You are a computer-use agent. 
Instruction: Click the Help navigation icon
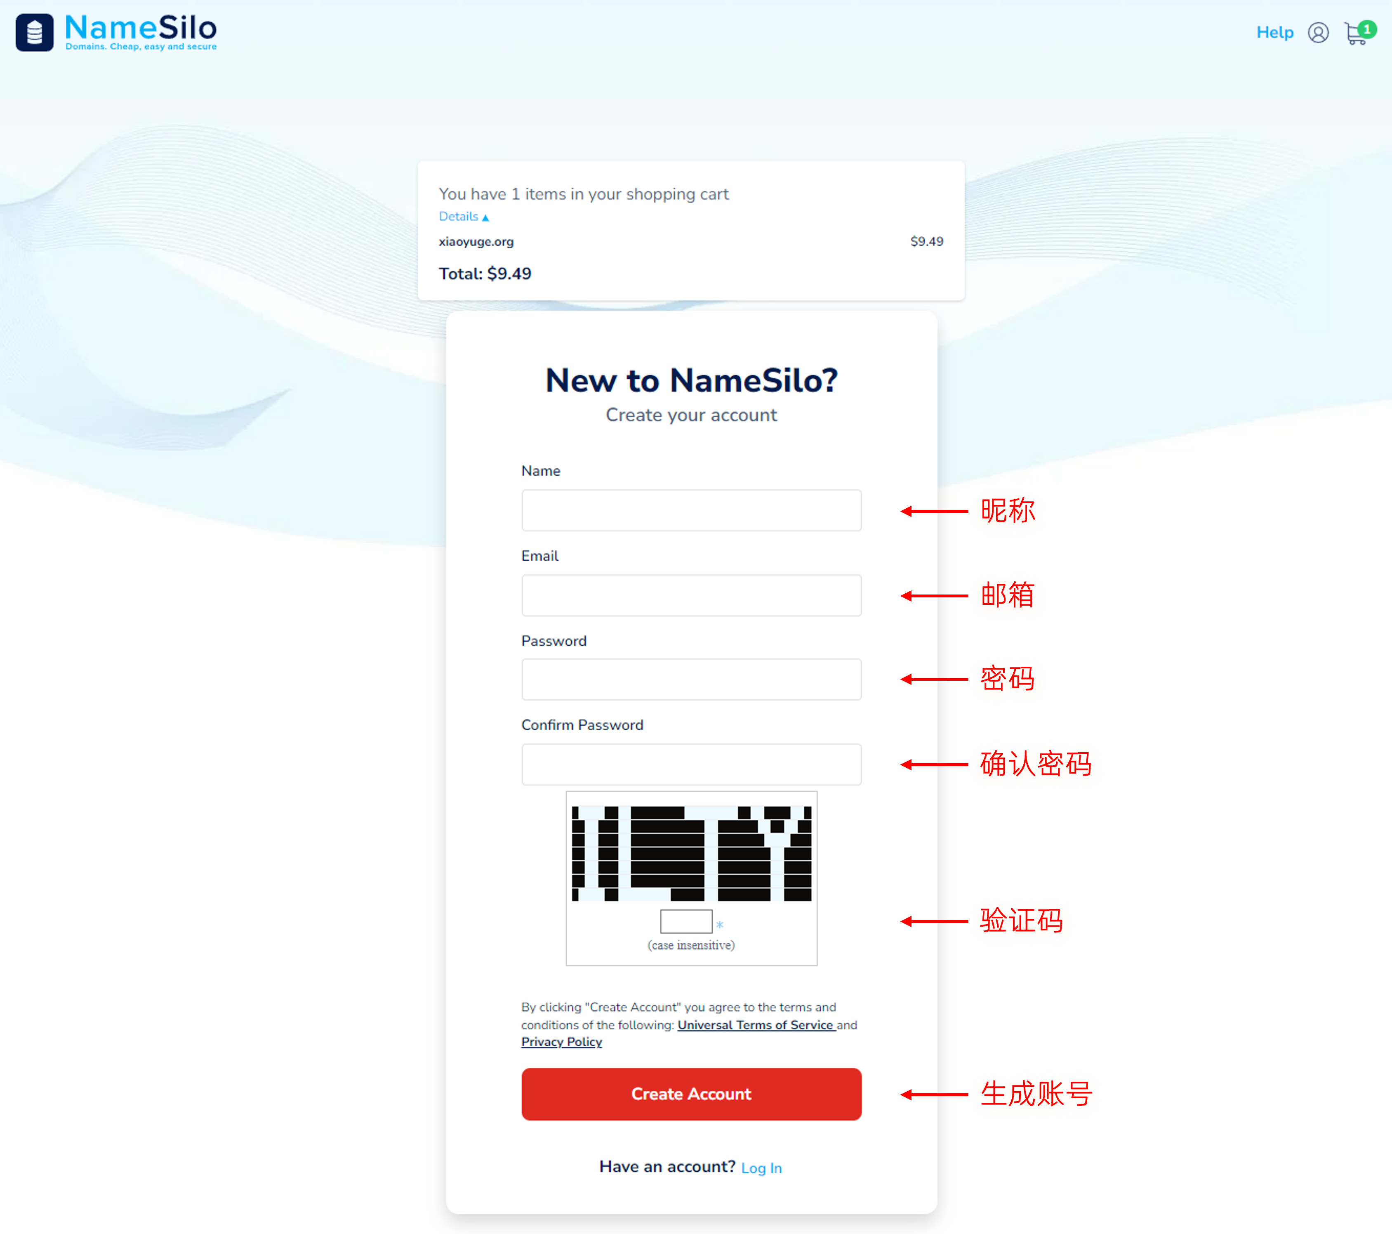coord(1277,32)
